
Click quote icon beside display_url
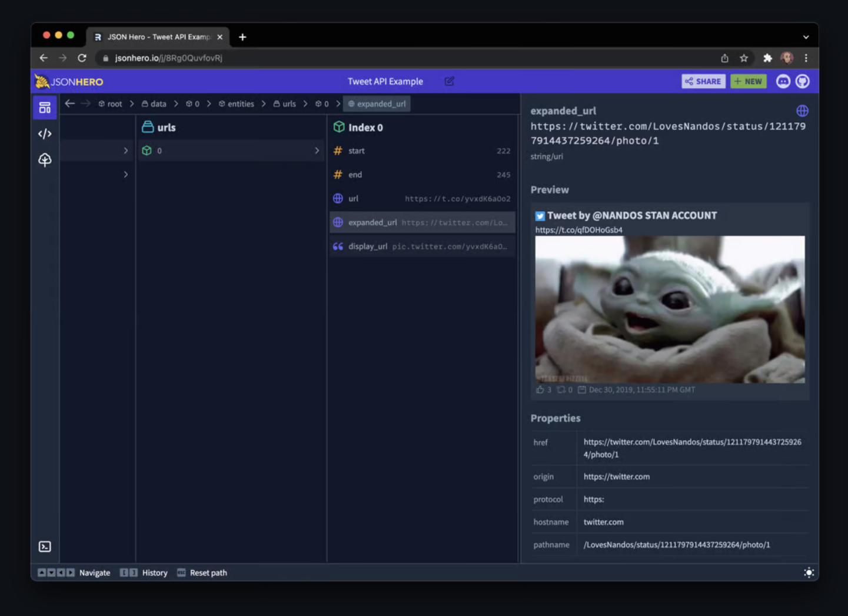(338, 246)
